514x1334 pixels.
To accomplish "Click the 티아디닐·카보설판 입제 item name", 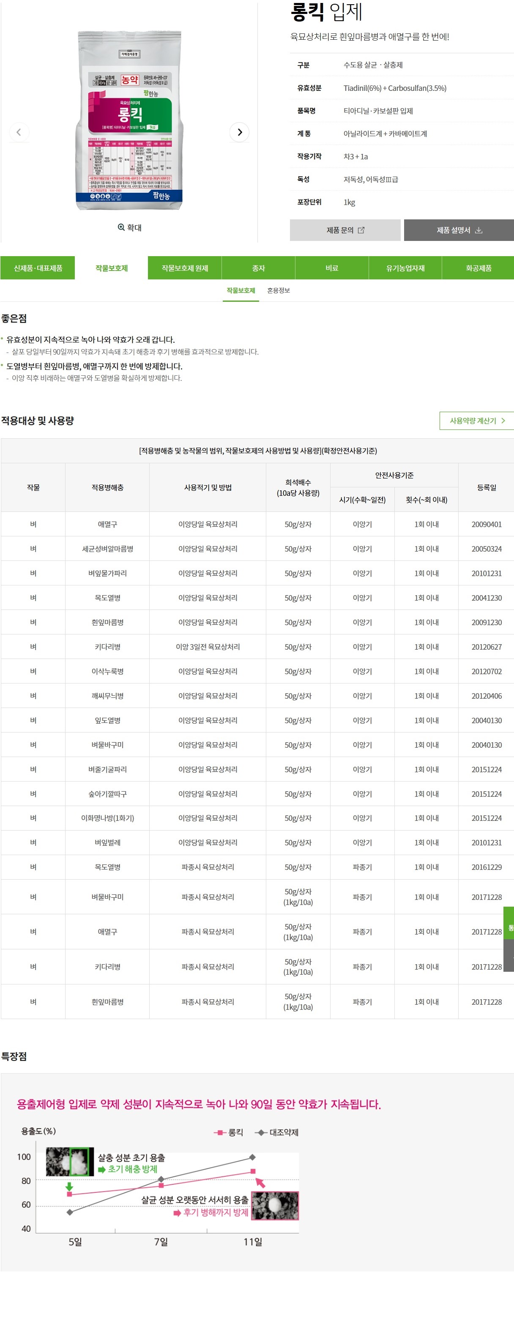I will [x=378, y=111].
